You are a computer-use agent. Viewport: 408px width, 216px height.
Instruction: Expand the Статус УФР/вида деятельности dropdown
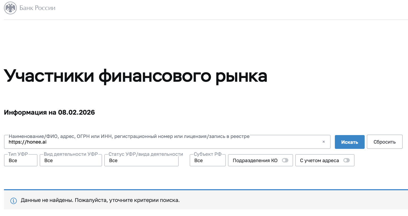(141, 161)
